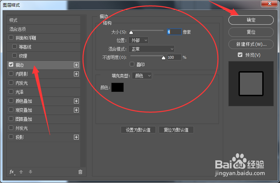Open 混合模式 dropdown showing 正常
Image resolution: width=280 pixels, height=183 pixels.
152,49
